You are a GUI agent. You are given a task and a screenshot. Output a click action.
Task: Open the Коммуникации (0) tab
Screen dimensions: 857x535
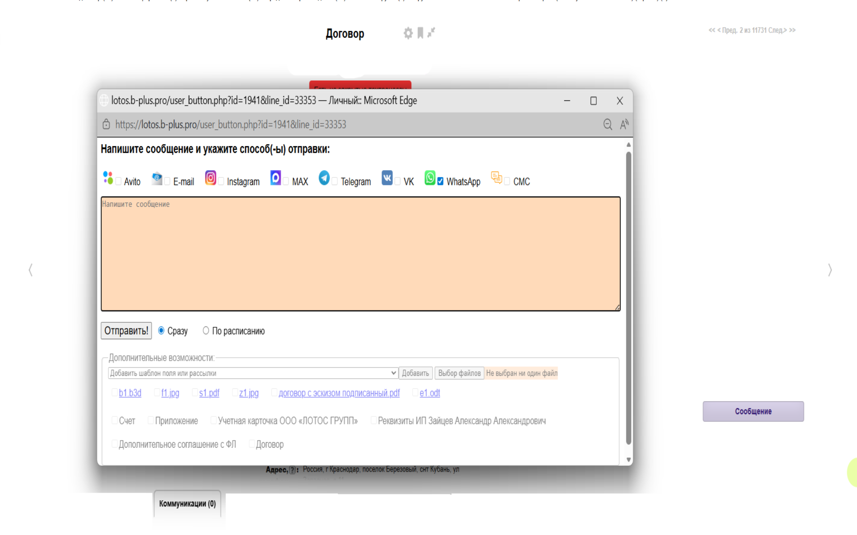click(x=187, y=504)
